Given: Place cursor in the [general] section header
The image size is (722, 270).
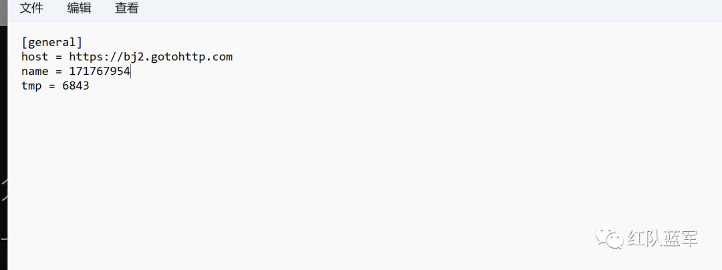Looking at the screenshot, I should coord(52,42).
